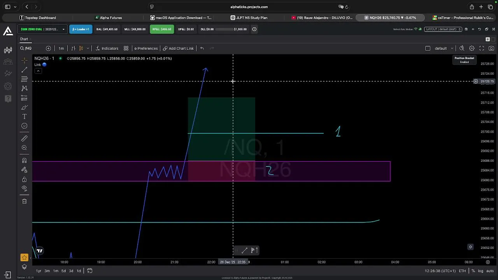498x280 pixels.
Task: Open the candlestick chart sidebar panel
Action: [x=8, y=50]
